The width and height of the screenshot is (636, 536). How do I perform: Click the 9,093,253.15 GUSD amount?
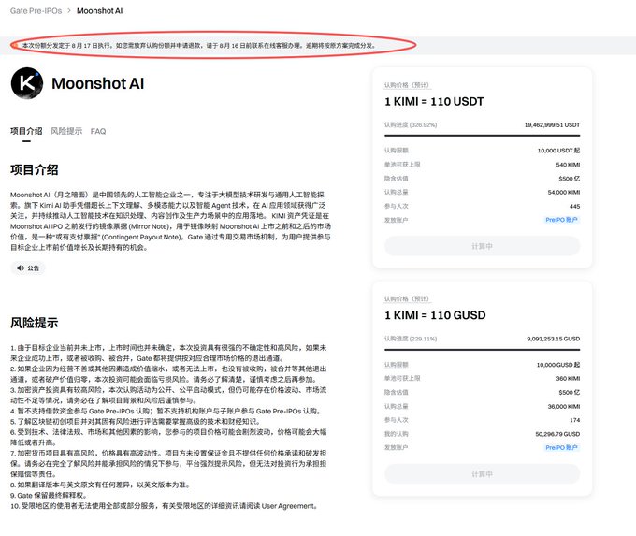pyautogui.click(x=554, y=339)
